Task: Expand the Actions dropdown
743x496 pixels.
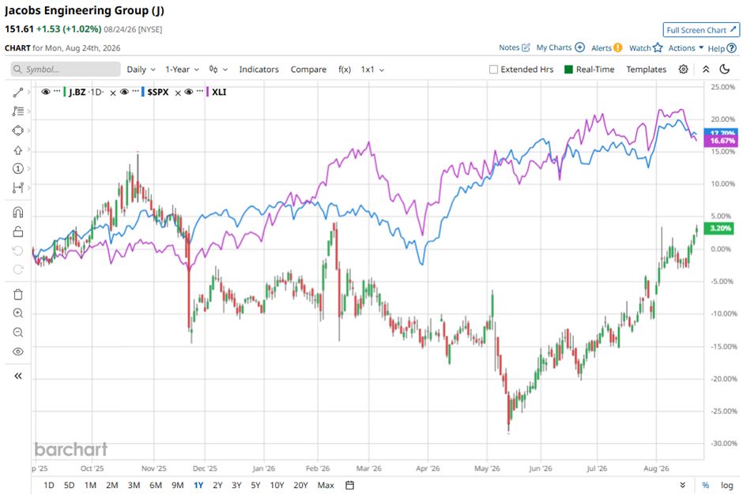Action: (685, 48)
